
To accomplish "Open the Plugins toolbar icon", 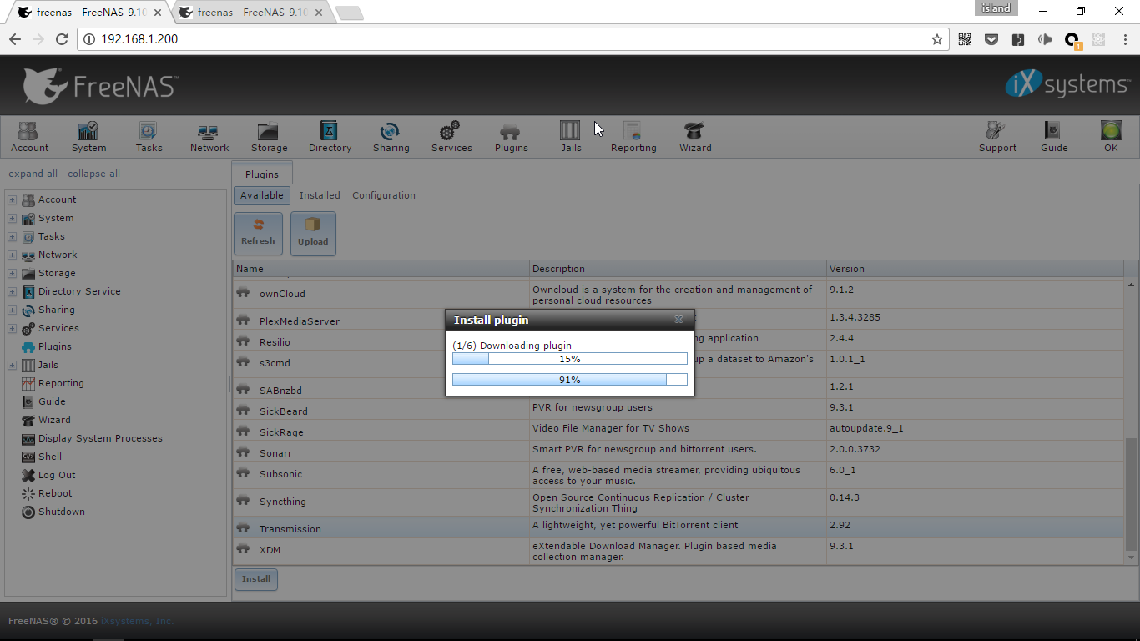I will tap(511, 137).
